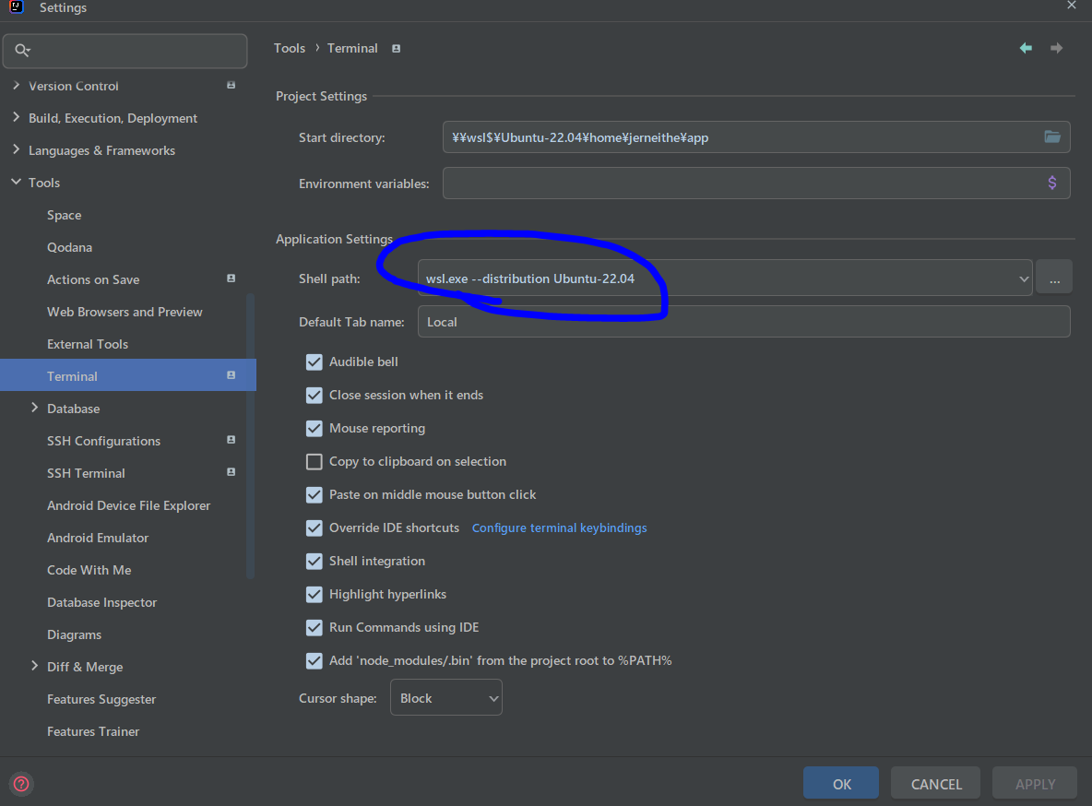The height and width of the screenshot is (806, 1092).
Task: Open environment variables dollar icon
Action: [1052, 183]
